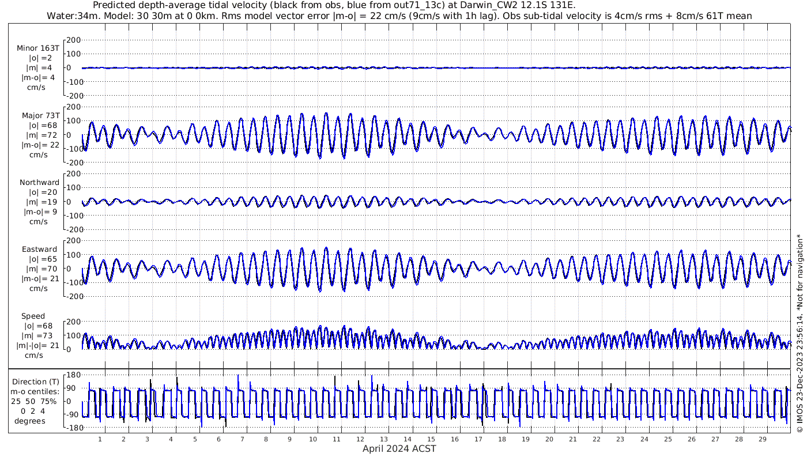Click the 'Water:34m. Model: 30 30m' subtitle line
The height and width of the screenshot is (461, 807).
click(399, 16)
